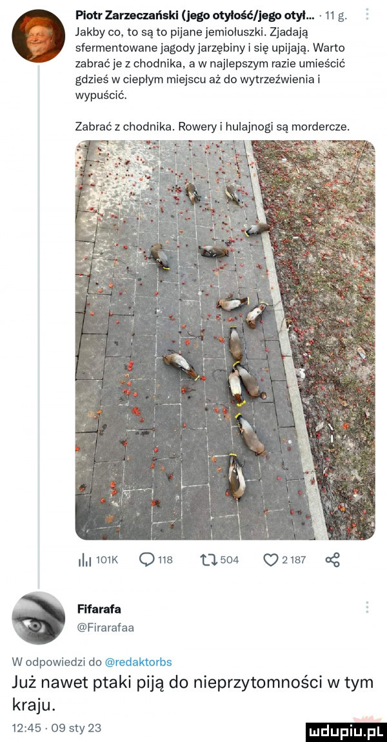Open Fifarafa's eye avatar
The height and width of the screenshot is (742, 387).
38,617
